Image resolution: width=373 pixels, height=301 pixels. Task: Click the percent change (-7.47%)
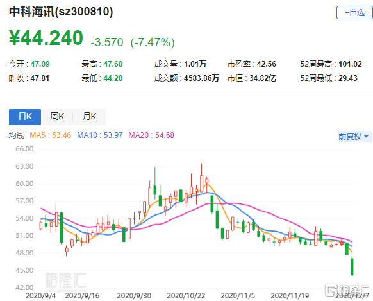(153, 42)
